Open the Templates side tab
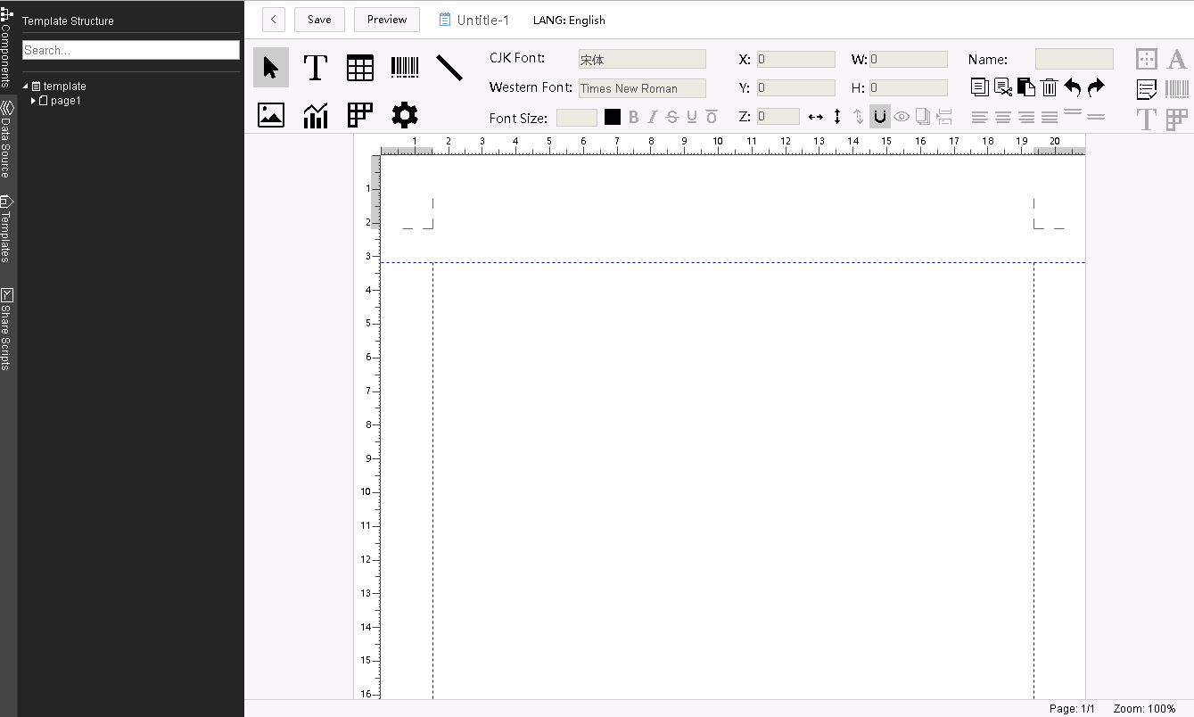This screenshot has height=717, width=1194. [7, 228]
